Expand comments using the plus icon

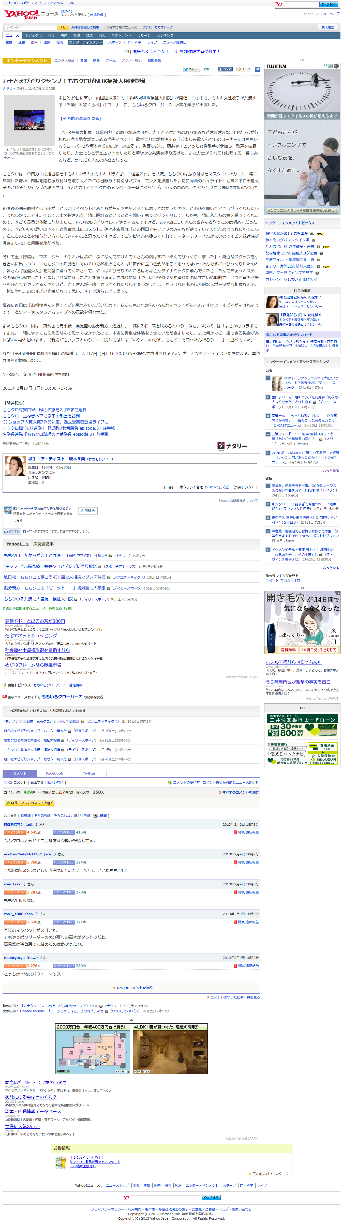[x=6, y=782]
